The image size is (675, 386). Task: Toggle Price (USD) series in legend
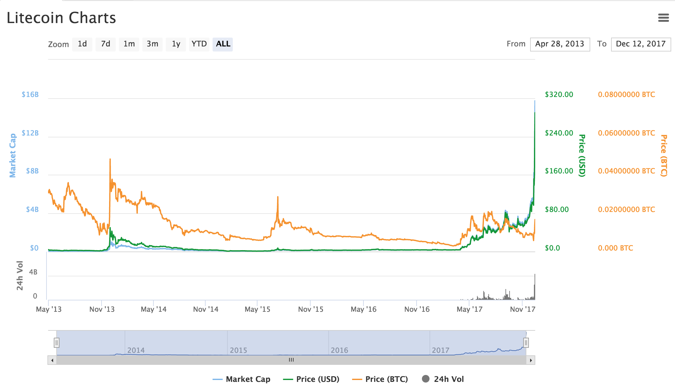pyautogui.click(x=311, y=379)
